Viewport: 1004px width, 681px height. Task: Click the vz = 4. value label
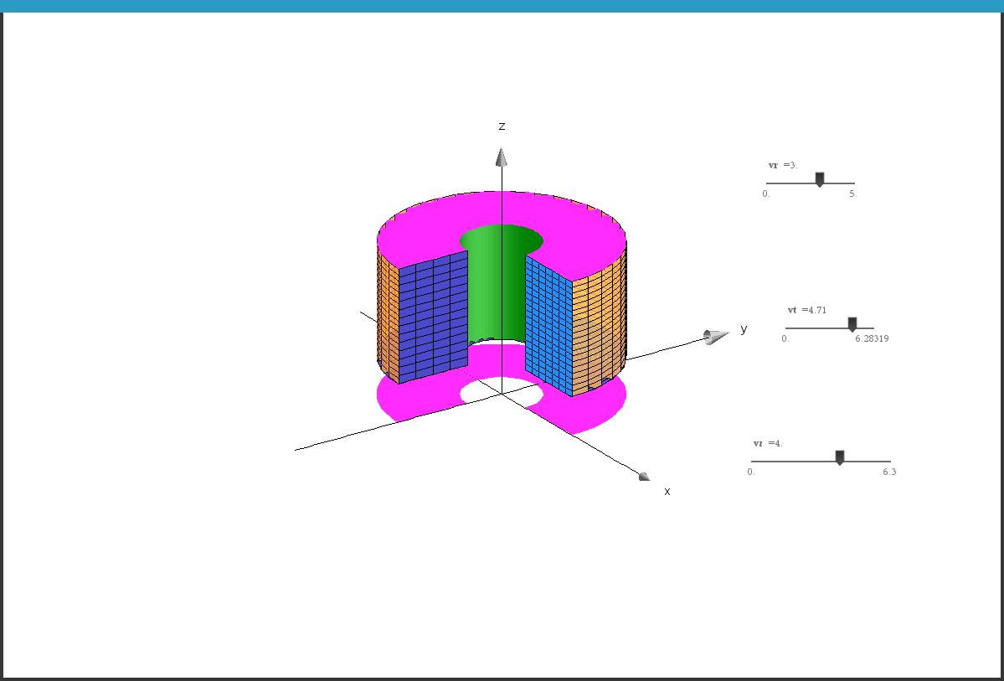point(768,443)
